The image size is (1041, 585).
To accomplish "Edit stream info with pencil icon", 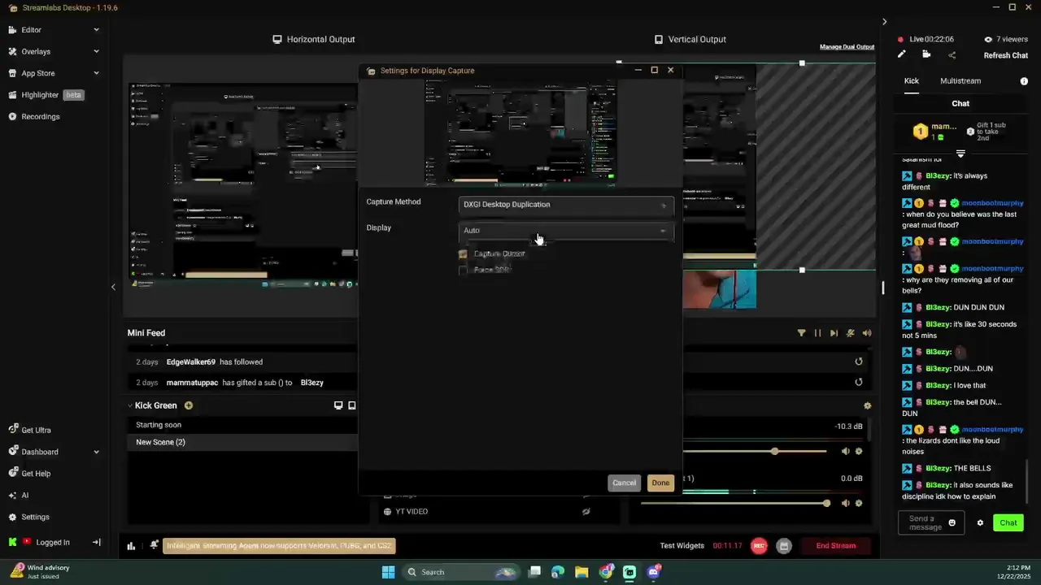I will [x=901, y=54].
